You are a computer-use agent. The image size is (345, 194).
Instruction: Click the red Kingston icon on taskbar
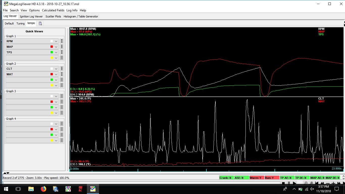click(x=80, y=189)
